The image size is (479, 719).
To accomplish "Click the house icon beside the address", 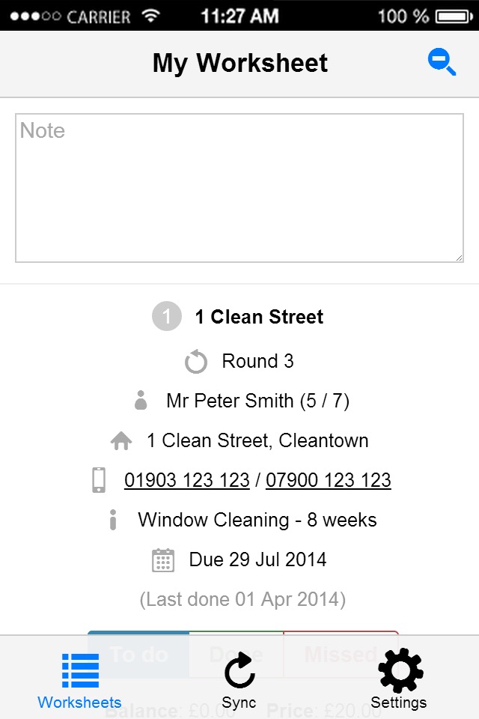I will 121,441.
